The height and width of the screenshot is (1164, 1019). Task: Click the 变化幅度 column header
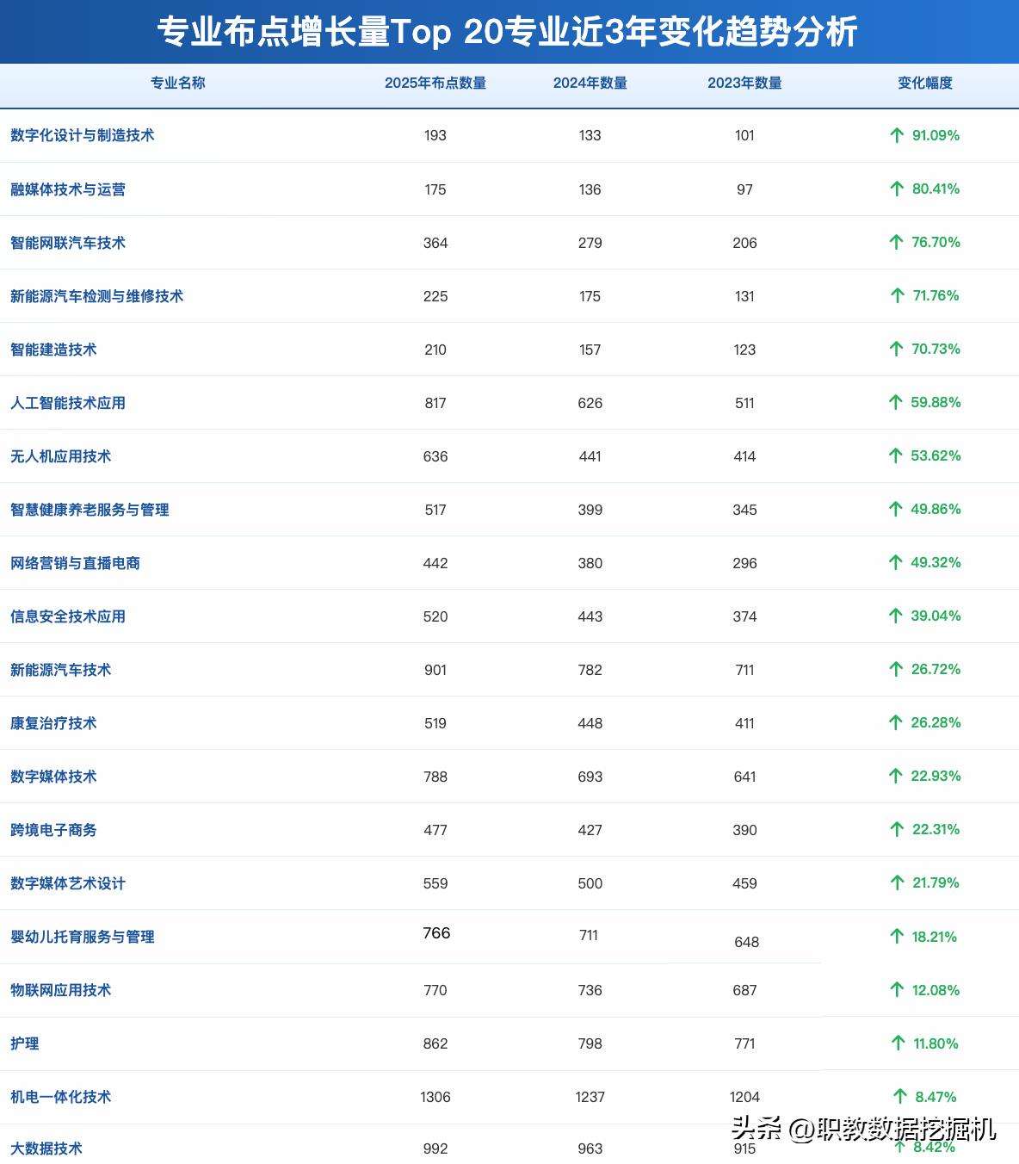[925, 84]
